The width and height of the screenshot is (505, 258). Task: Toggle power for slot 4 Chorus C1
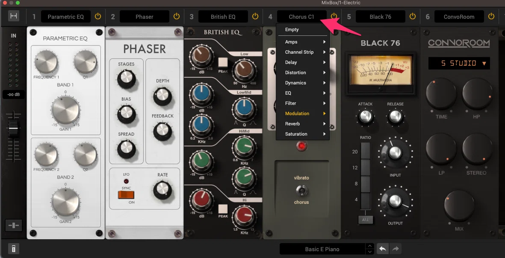click(x=334, y=16)
